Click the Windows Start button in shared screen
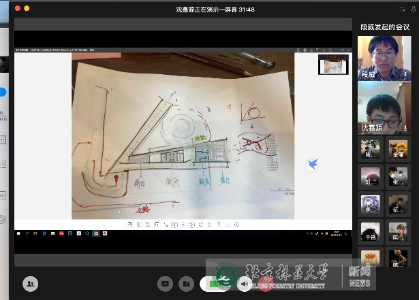This screenshot has height=300, width=419. [18, 234]
